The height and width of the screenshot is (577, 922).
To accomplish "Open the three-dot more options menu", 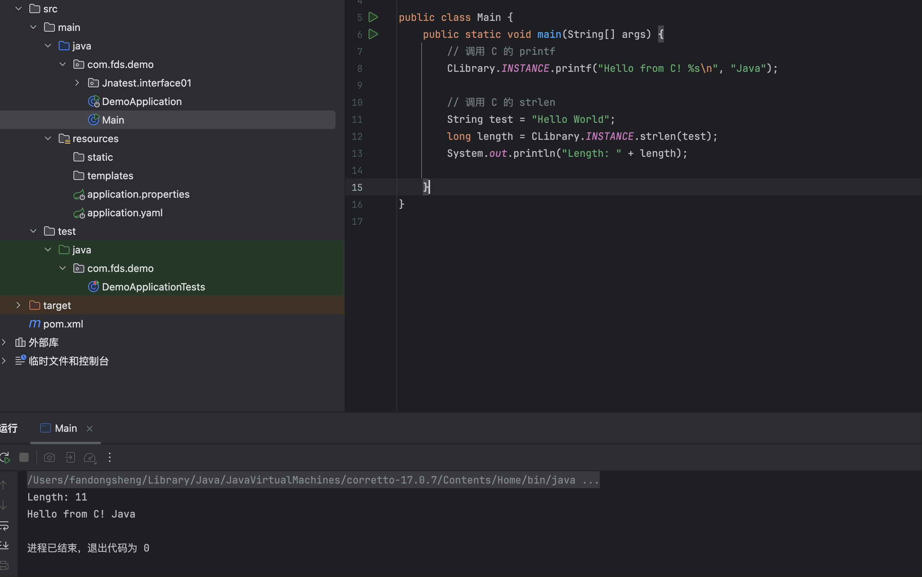I will (110, 458).
